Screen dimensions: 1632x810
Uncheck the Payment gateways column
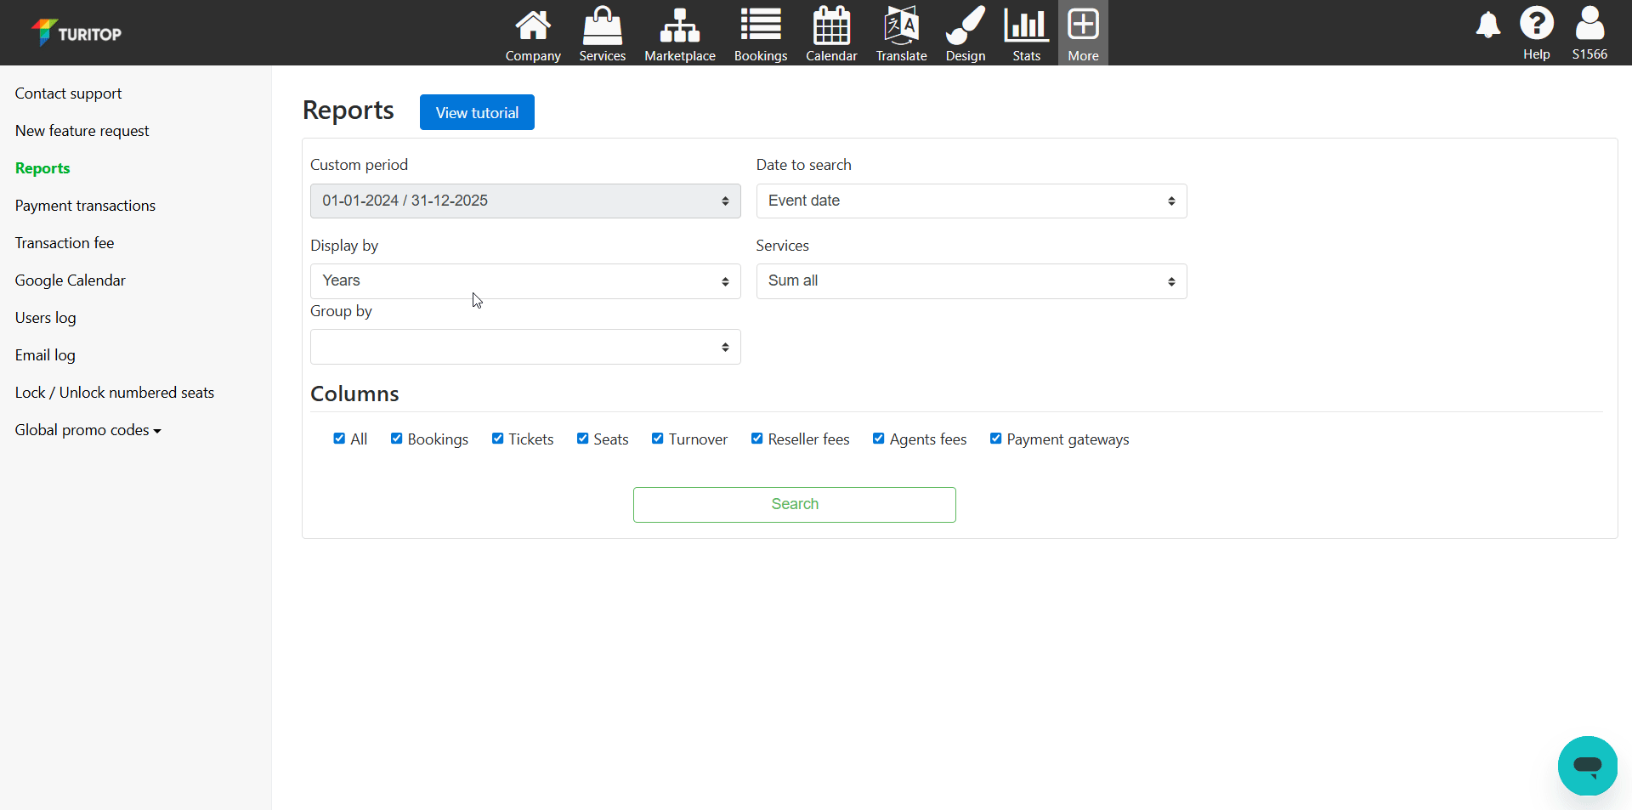point(995,439)
